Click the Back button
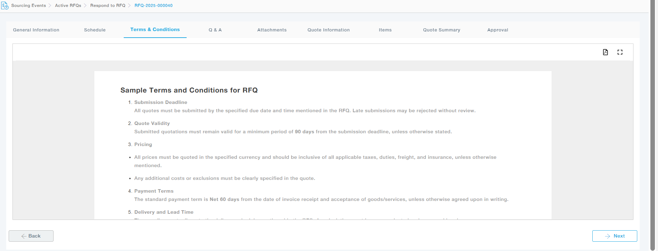The height and width of the screenshot is (251, 658). (31, 236)
